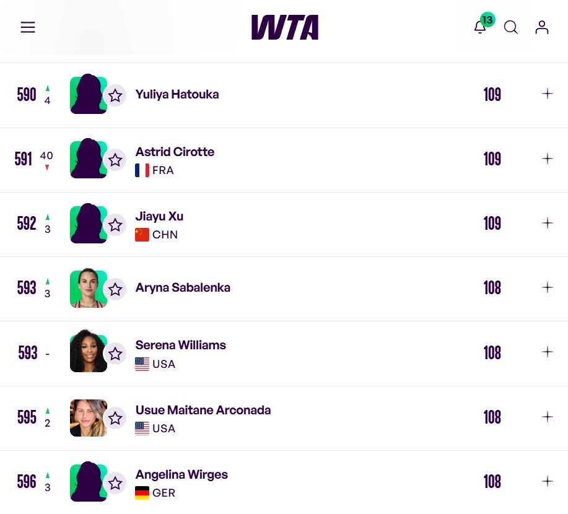
Task: Open Usue Maitane Arconada player profile link
Action: (x=203, y=410)
